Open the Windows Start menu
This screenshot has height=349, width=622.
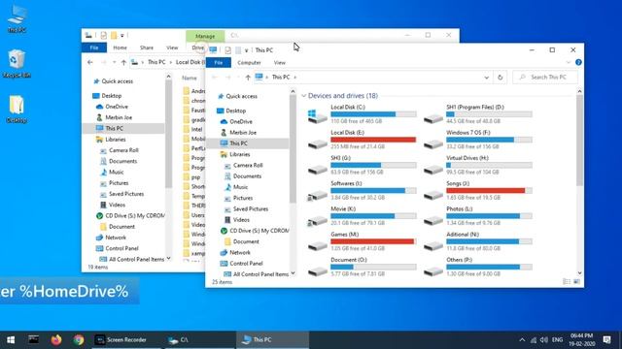[11, 339]
